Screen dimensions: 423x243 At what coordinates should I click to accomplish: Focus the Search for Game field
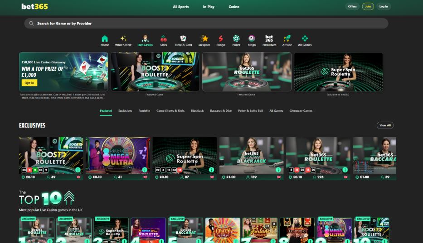(206, 24)
